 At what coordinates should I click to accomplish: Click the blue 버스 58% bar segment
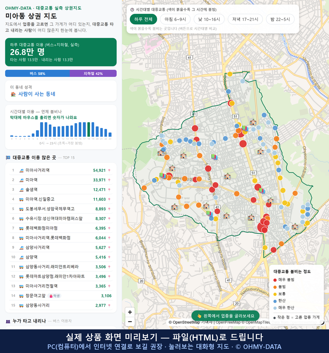(x=37, y=73)
